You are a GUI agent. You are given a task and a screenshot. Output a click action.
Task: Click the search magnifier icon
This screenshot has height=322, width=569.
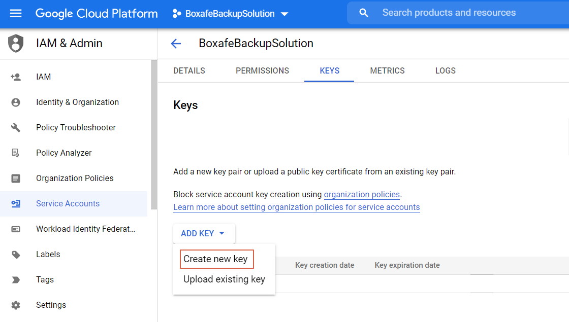pyautogui.click(x=364, y=13)
